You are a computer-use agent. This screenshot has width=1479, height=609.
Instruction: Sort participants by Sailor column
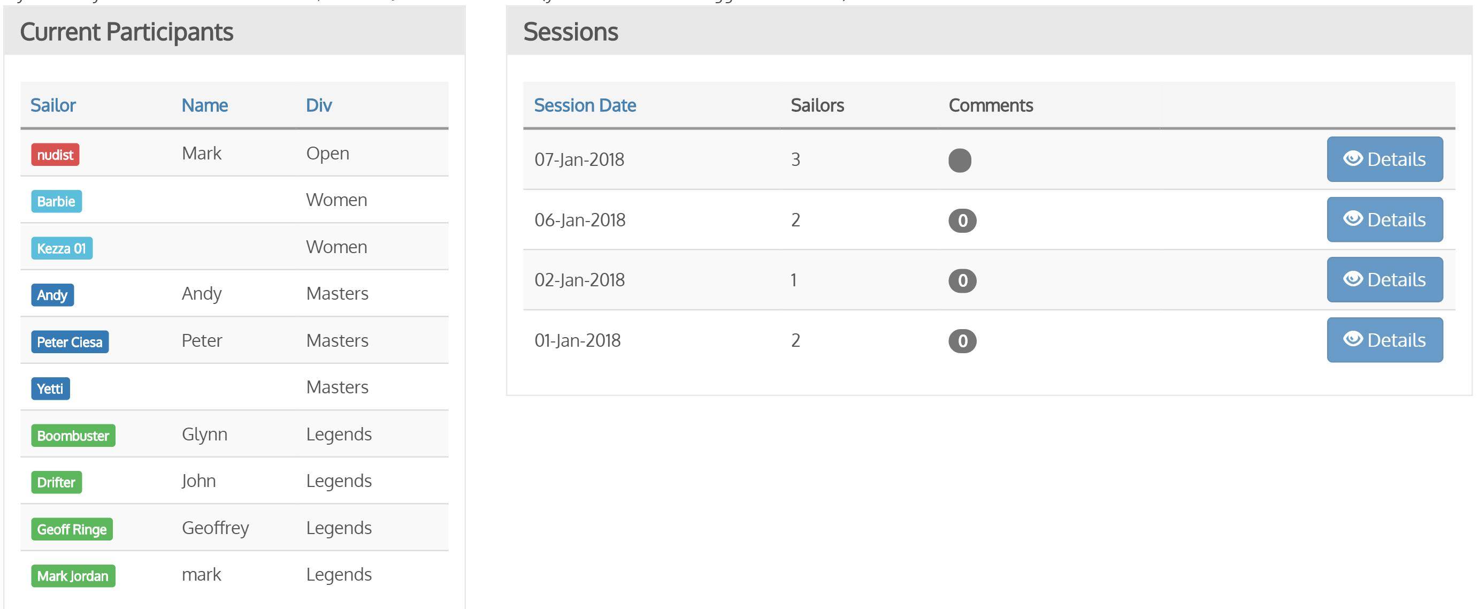point(53,105)
